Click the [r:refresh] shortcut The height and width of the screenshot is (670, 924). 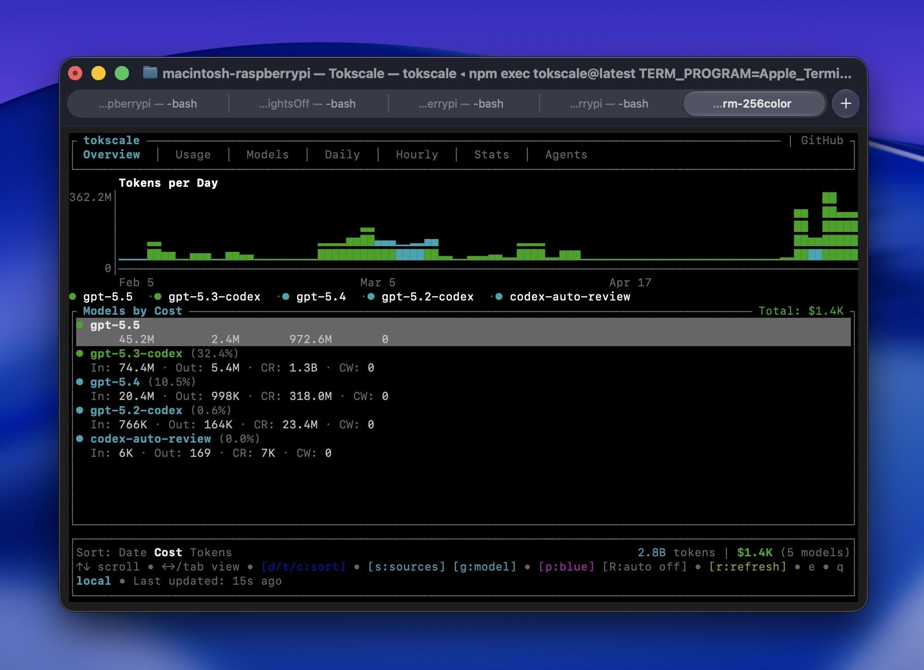[747, 566]
